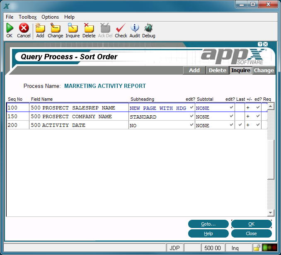281x255 pixels.
Task: Click the JDP status bar entry
Action: [x=175, y=248]
